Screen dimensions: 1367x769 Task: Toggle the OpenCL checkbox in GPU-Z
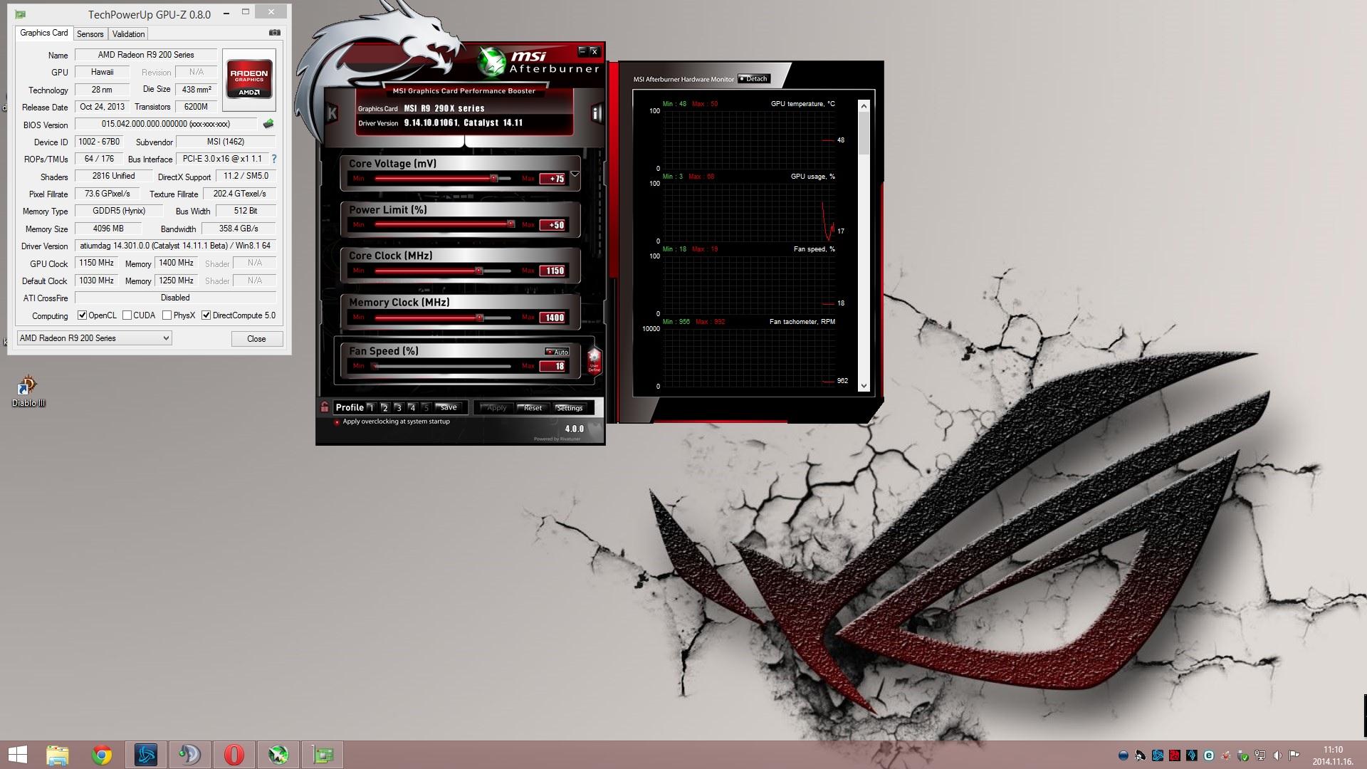coord(82,315)
